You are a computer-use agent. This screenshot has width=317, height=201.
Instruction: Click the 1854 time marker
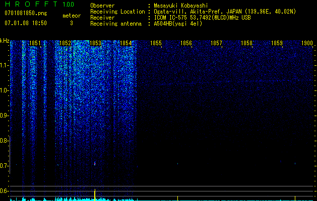coord(126,43)
